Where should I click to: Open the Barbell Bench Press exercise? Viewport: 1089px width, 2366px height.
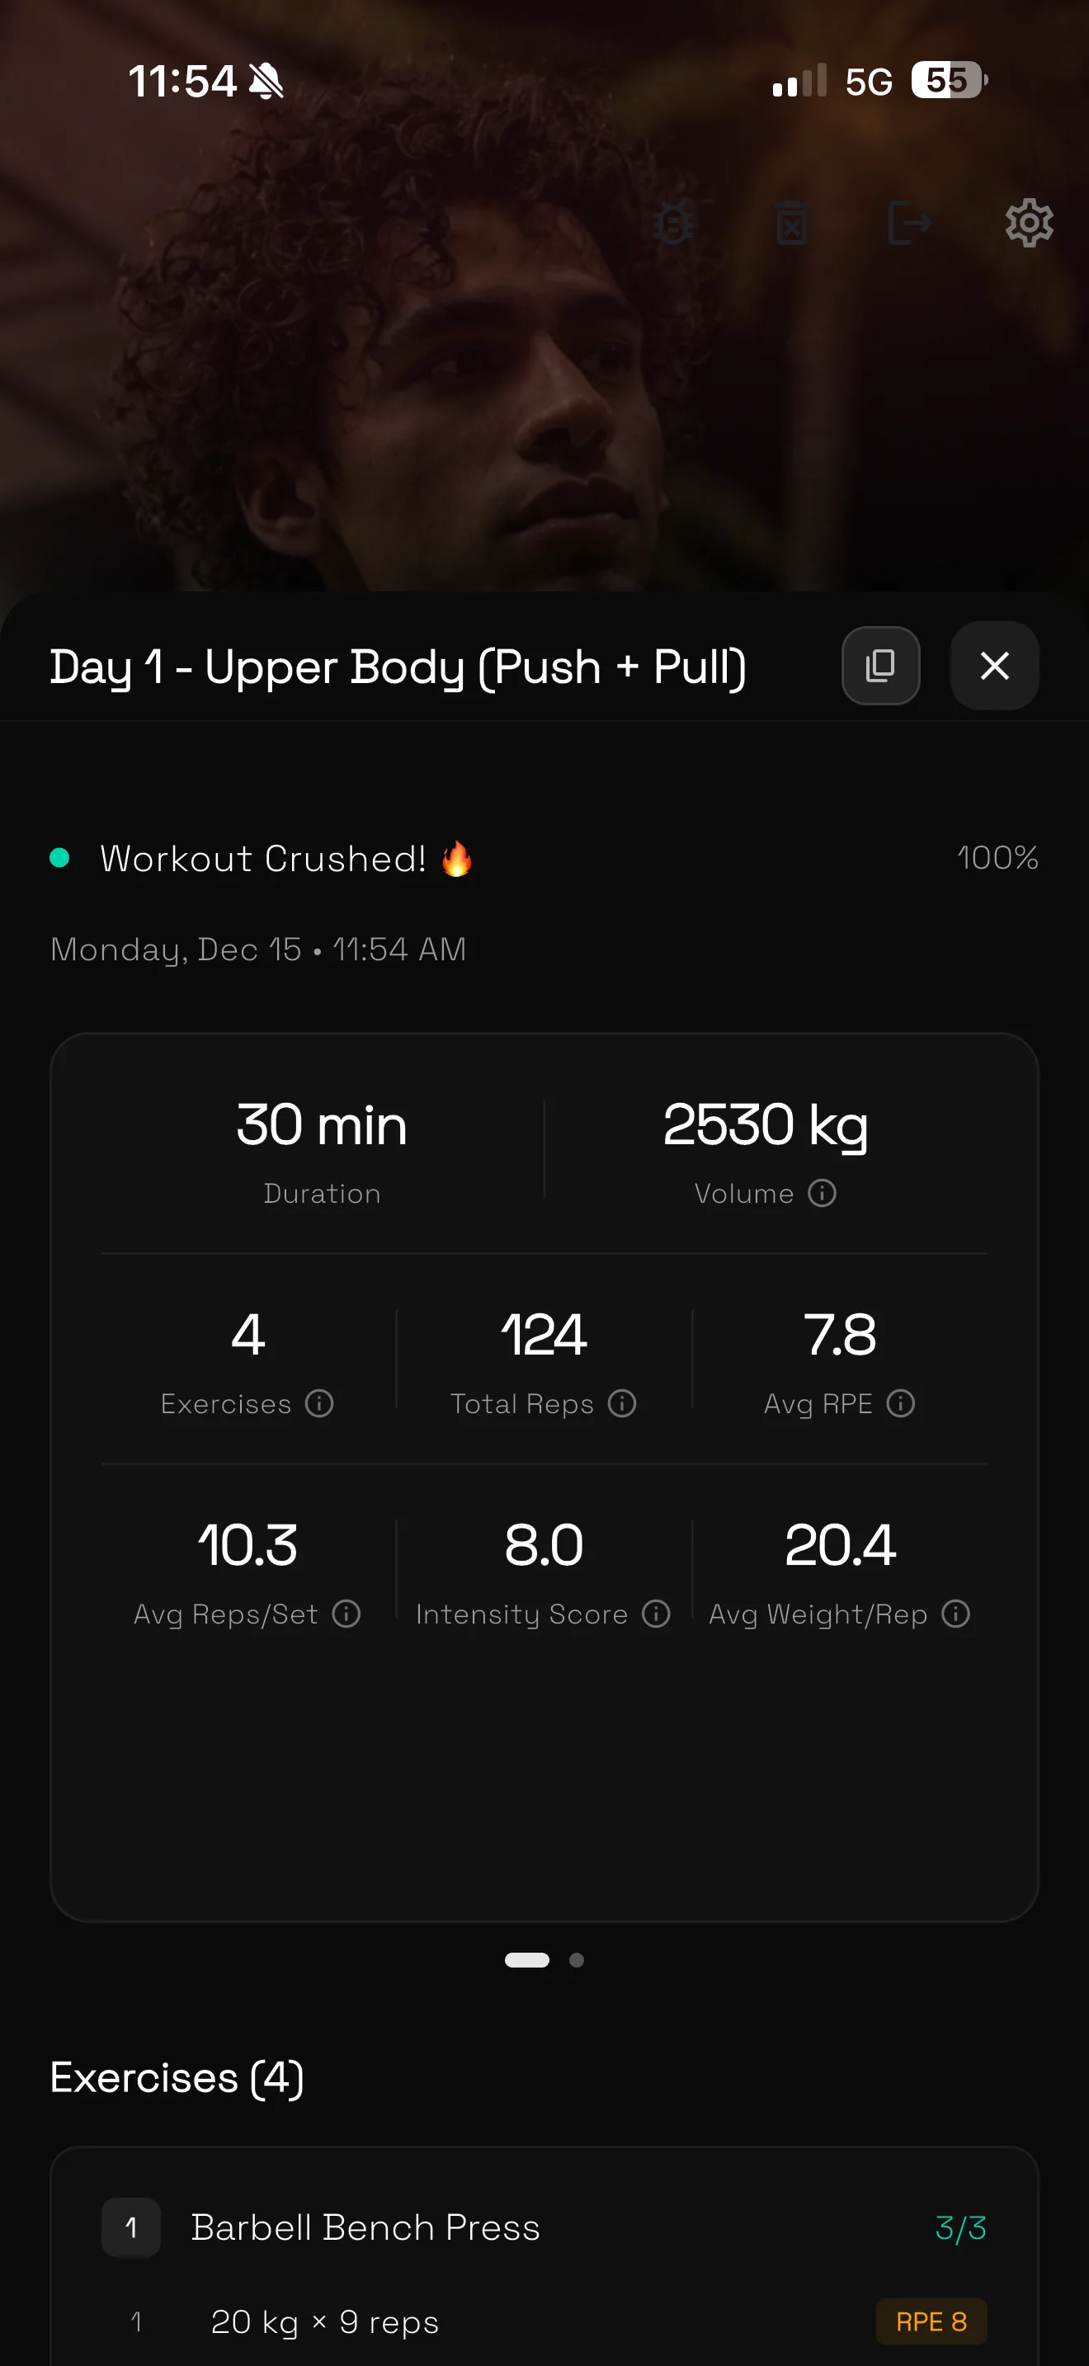click(365, 2227)
